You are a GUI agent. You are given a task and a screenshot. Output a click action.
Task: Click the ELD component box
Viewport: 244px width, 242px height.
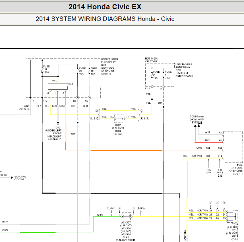click(58, 86)
